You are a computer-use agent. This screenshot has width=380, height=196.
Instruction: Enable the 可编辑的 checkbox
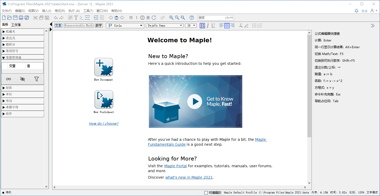(x=206, y=193)
